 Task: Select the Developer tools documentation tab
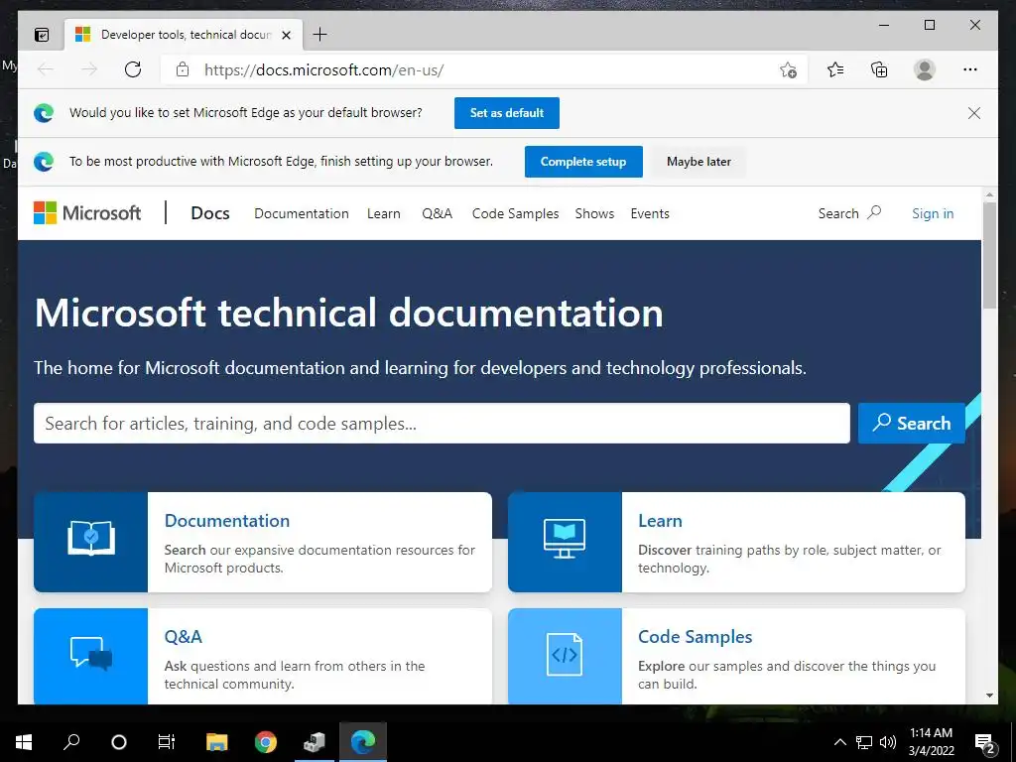184,35
